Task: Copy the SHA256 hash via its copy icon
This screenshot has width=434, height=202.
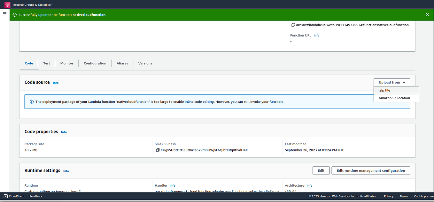Action: click(x=157, y=150)
